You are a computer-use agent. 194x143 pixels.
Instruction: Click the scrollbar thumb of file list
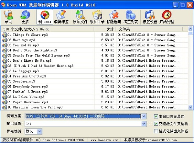(x=190, y=33)
